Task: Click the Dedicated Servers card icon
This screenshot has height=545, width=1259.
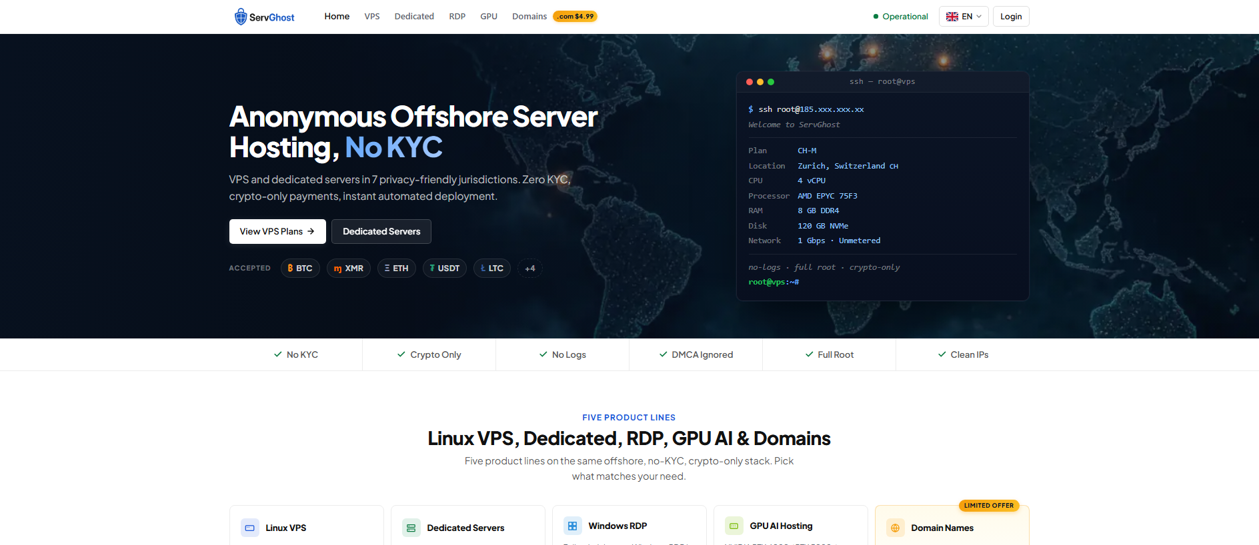Action: click(x=411, y=528)
